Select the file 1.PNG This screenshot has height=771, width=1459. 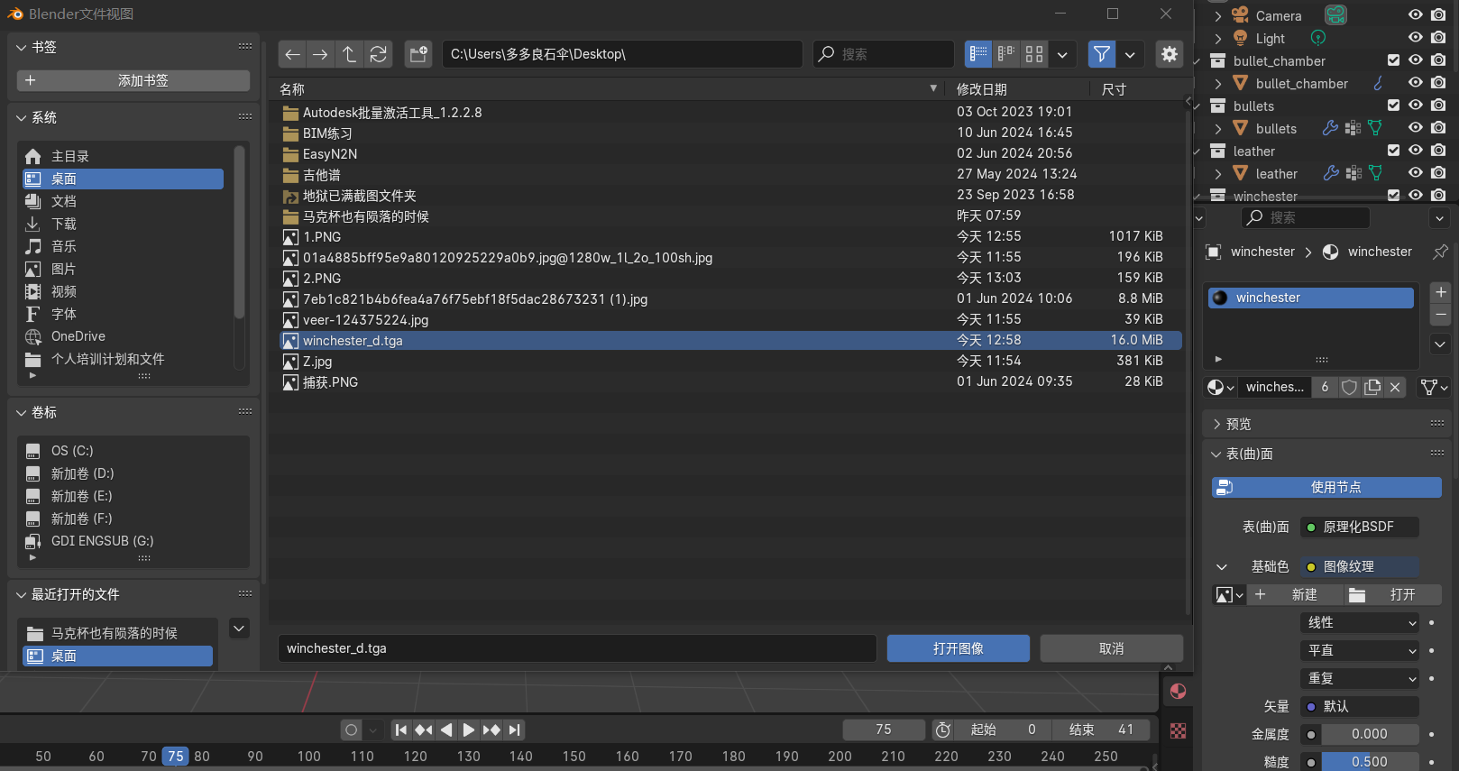coord(730,237)
